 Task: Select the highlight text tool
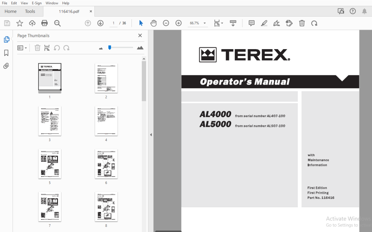point(264,23)
